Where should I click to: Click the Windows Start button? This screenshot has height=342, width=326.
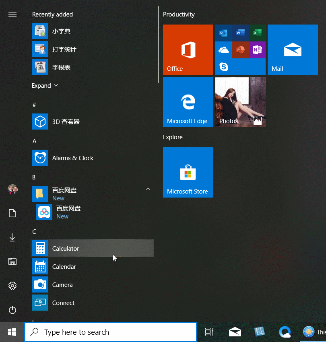12,332
